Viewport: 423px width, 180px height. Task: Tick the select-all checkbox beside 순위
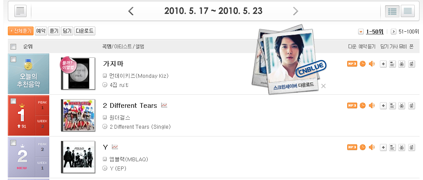click(x=13, y=47)
